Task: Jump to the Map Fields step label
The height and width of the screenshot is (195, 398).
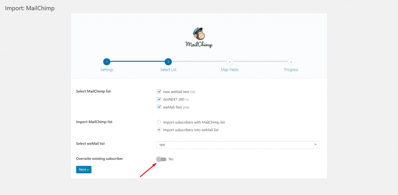Action: coord(230,70)
